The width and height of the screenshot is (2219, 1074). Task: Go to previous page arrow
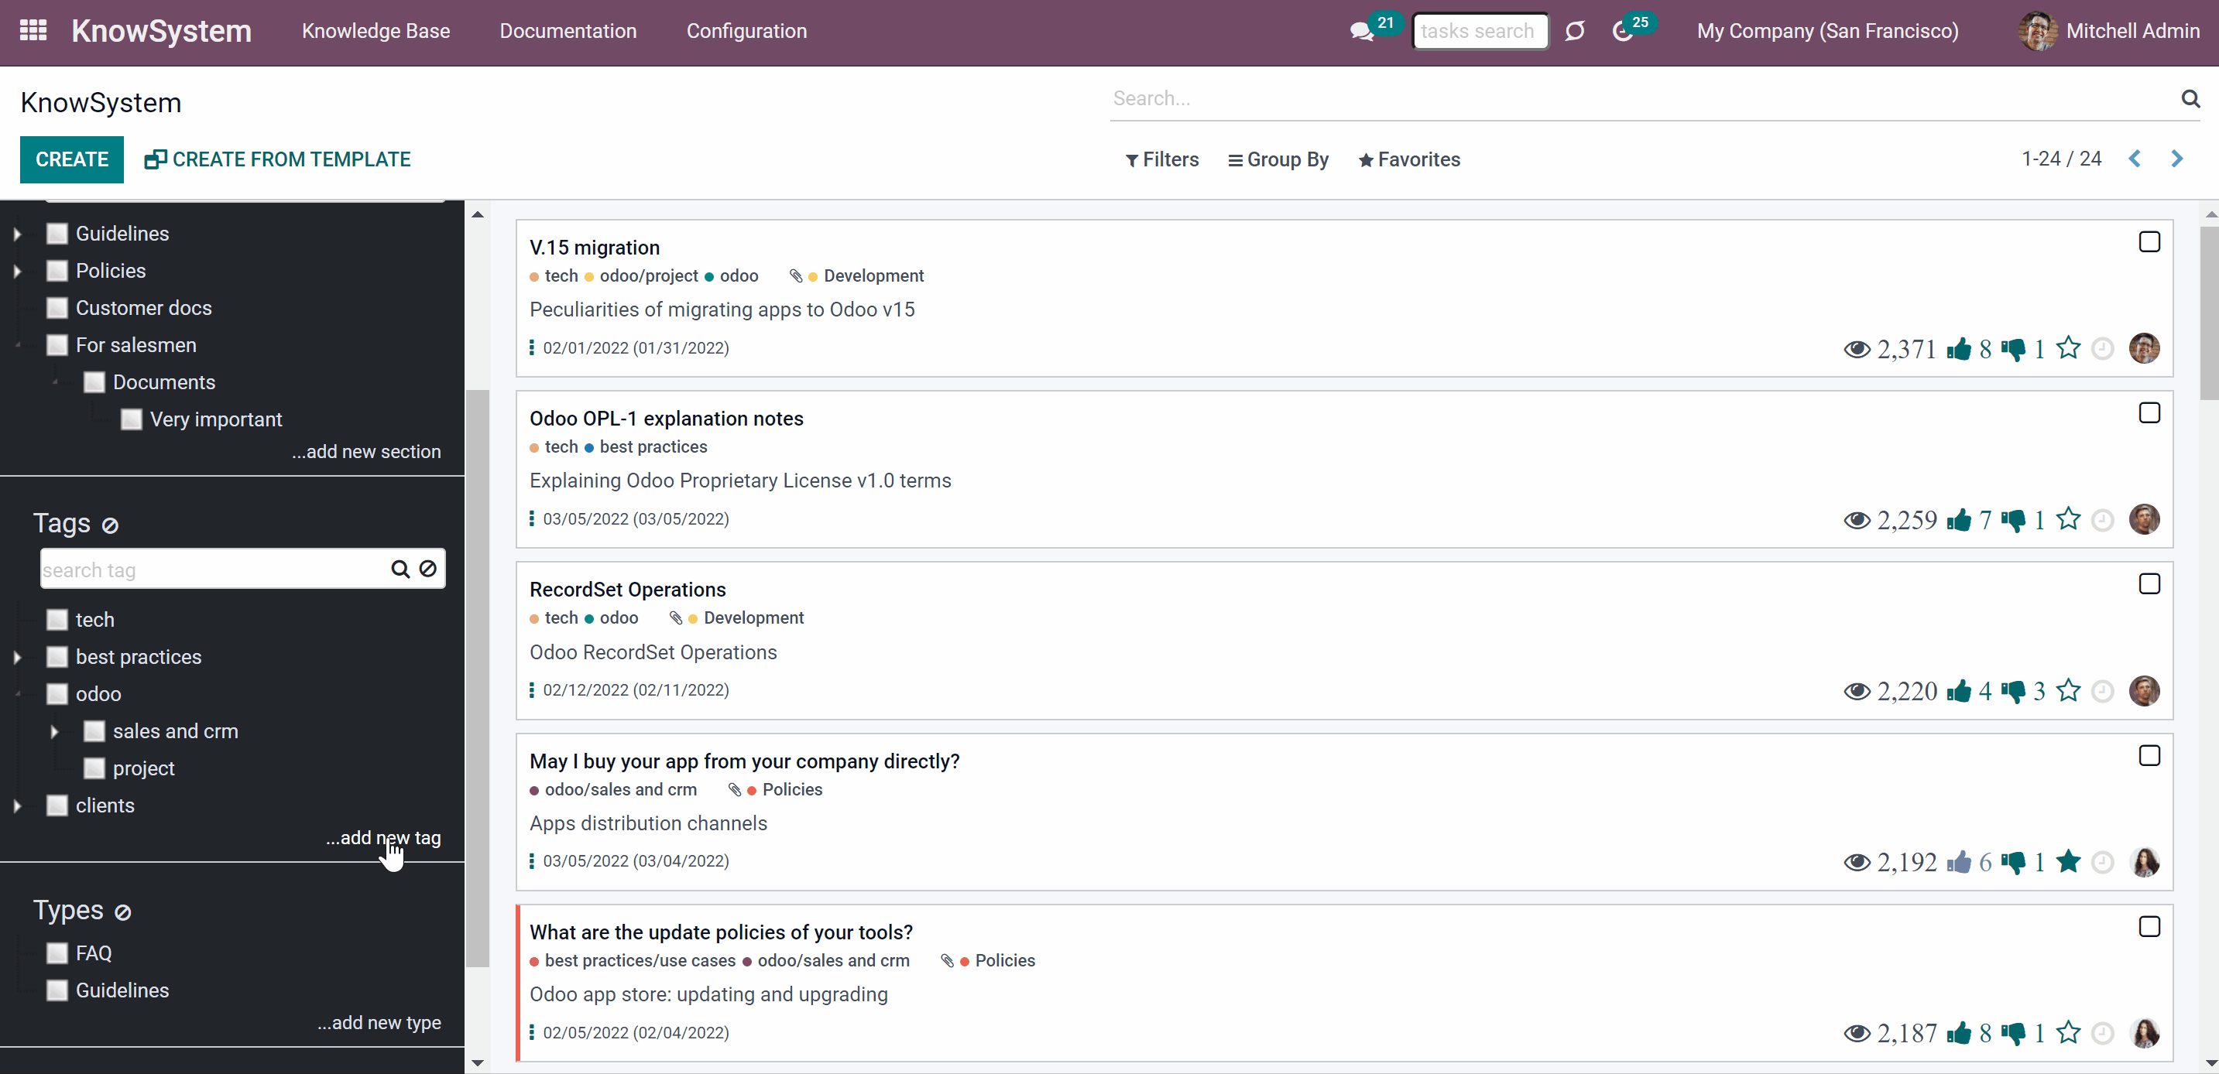click(x=2135, y=159)
